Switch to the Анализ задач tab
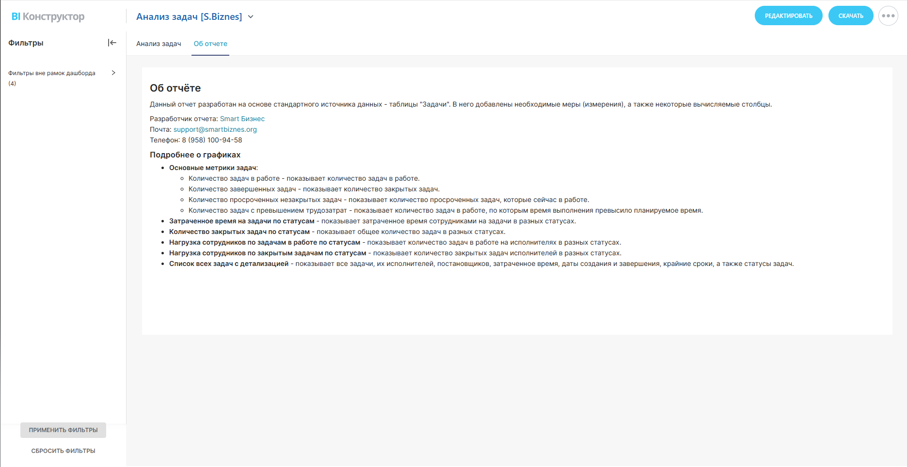 tap(159, 44)
